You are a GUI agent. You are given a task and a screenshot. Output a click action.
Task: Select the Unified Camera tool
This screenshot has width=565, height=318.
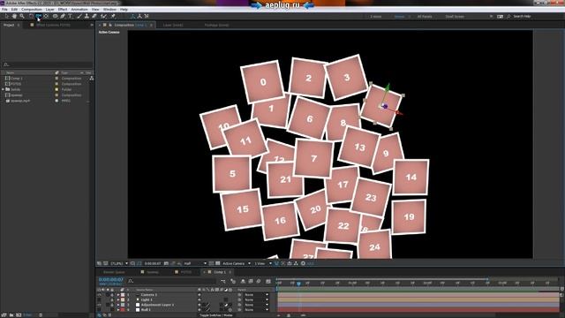coord(39,16)
